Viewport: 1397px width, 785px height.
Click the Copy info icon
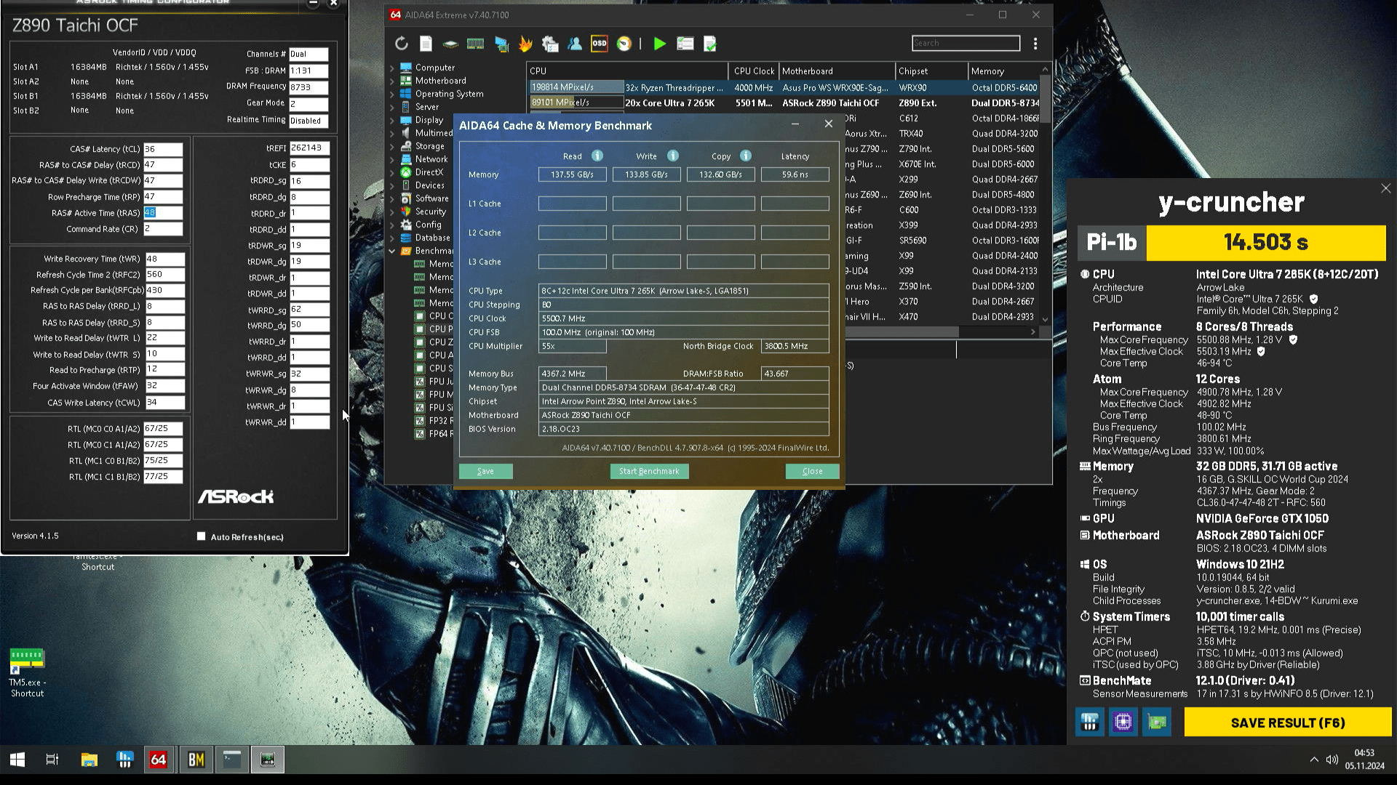tap(745, 156)
